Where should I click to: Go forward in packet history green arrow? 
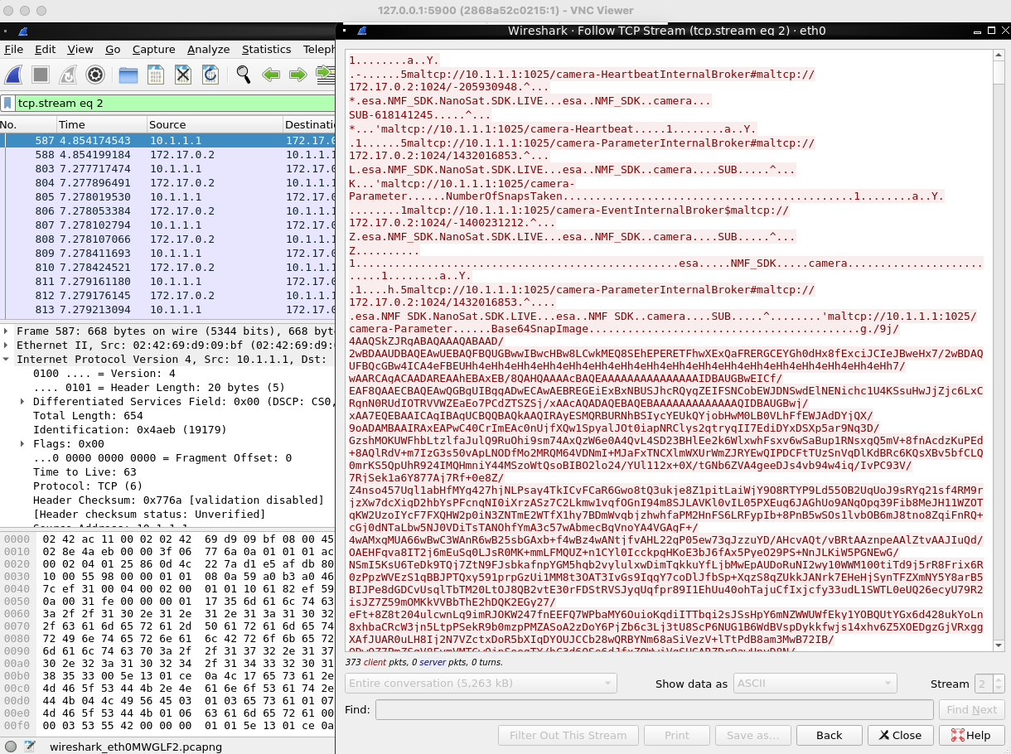click(x=298, y=75)
